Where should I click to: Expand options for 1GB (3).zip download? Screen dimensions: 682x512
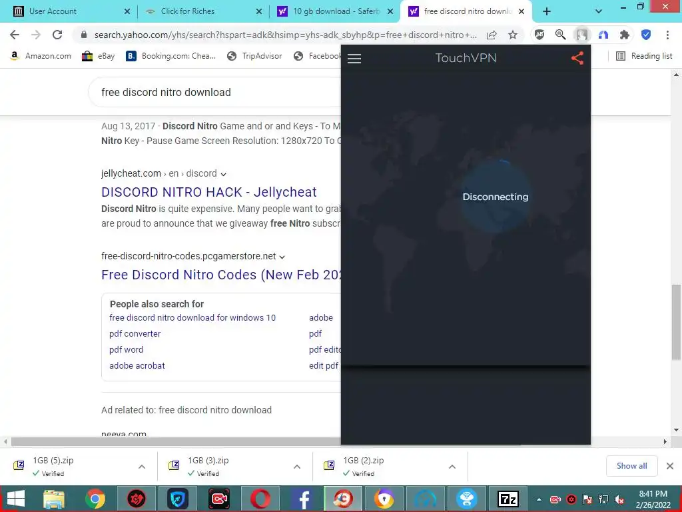pyautogui.click(x=297, y=466)
